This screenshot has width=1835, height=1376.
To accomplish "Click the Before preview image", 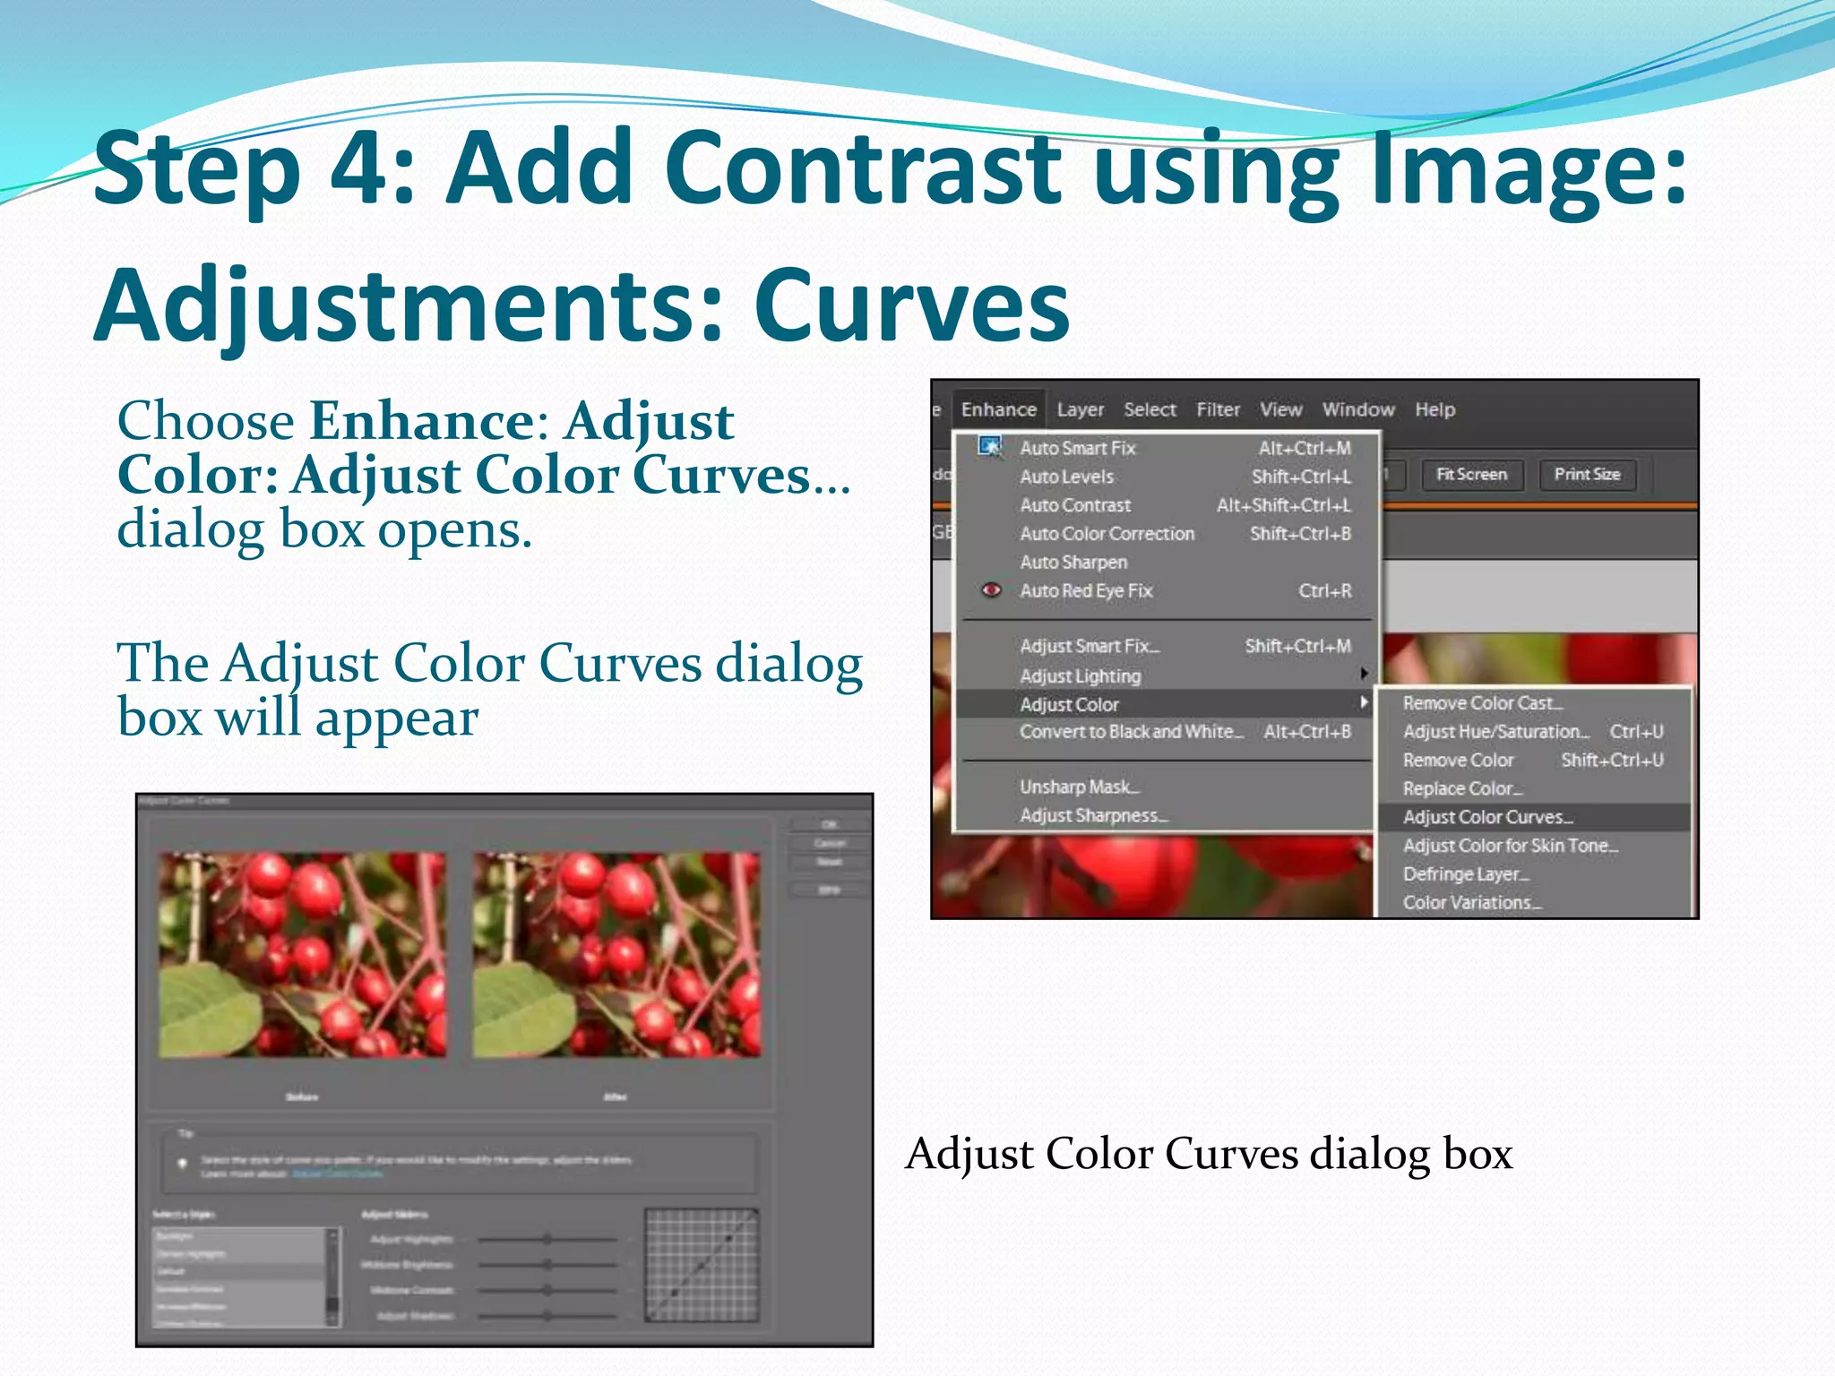I will 302,955.
